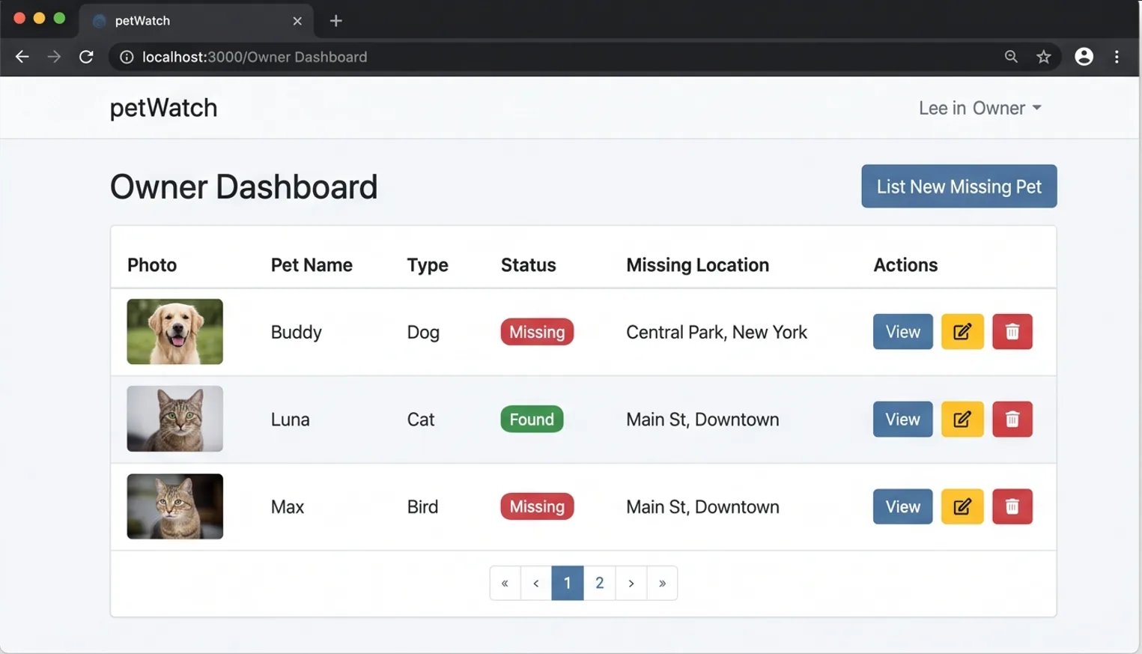Close the petWatch browser tab
The width and height of the screenshot is (1142, 654).
(x=297, y=21)
